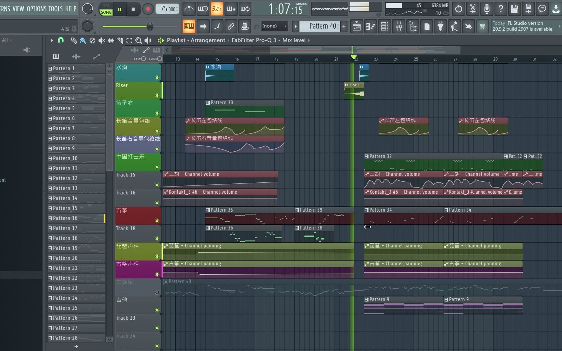Image resolution: width=562 pixels, height=351 pixels.
Task: Unmute the 主旋律 track
Action: point(157,292)
